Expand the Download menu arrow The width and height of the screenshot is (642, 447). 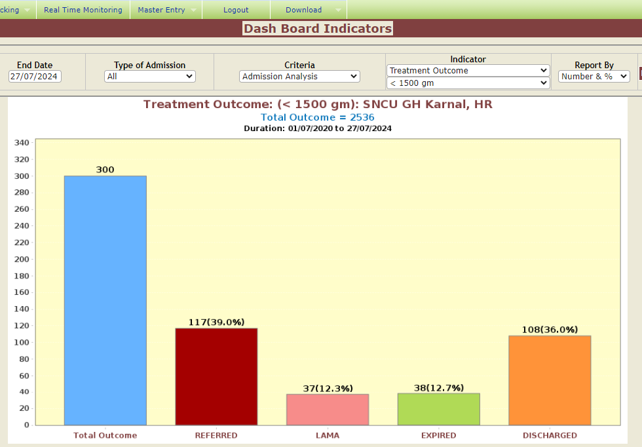338,10
